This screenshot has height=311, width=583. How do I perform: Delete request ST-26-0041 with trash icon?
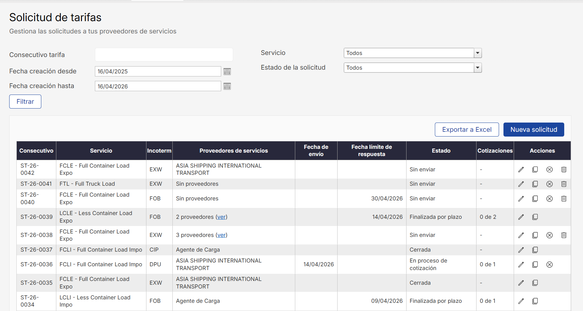[564, 184]
